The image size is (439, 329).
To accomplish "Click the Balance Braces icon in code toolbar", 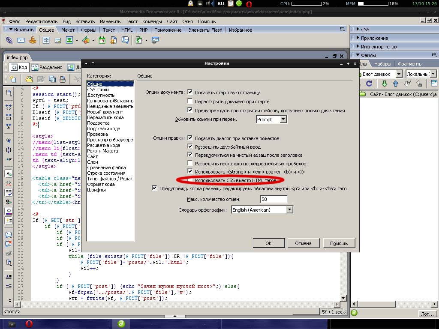I will 9,150.
